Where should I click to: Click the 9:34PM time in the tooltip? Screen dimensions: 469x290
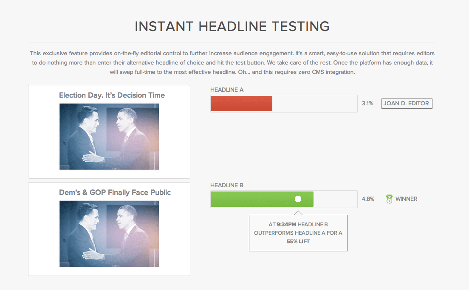285,225
